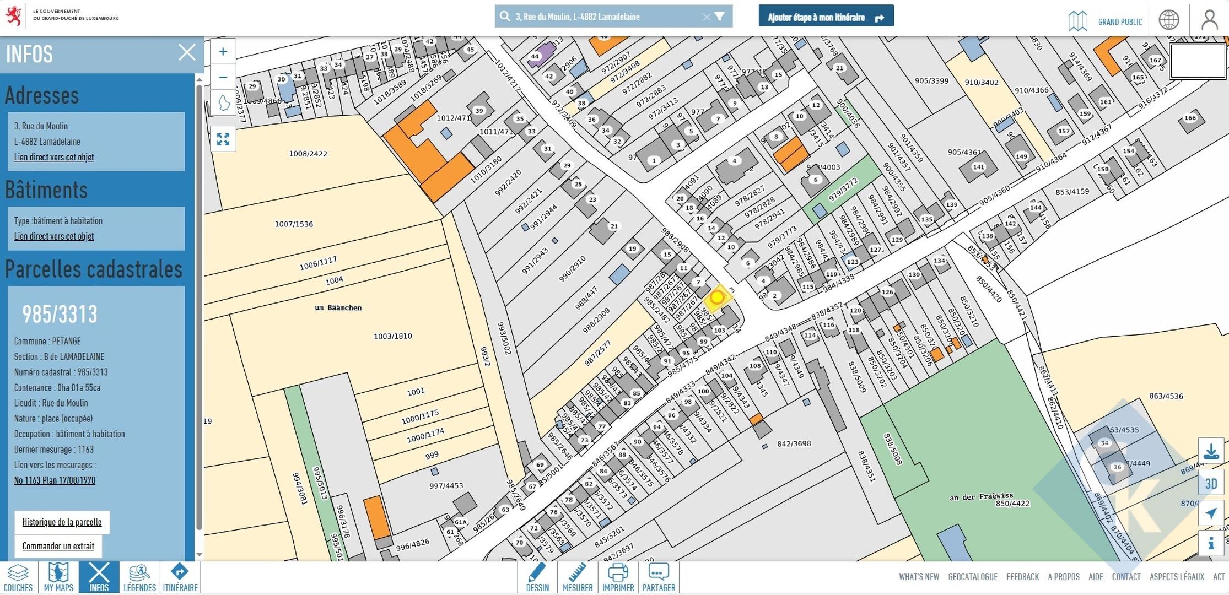Expand the search filter dropdown arrow
This screenshot has height=595, width=1229.
tap(720, 17)
